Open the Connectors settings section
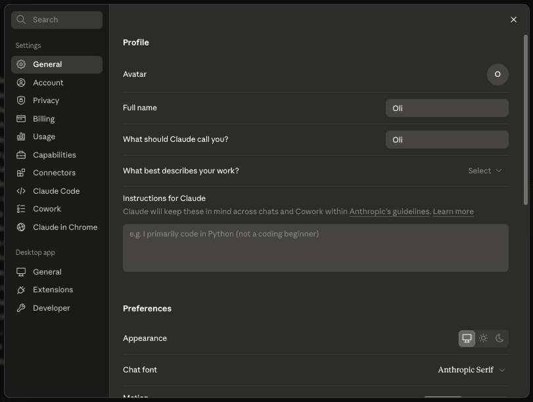The width and height of the screenshot is (533, 402). [57, 173]
